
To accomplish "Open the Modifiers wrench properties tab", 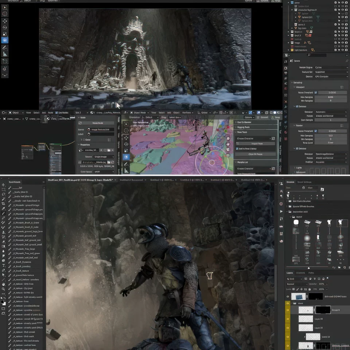I will (x=286, y=106).
